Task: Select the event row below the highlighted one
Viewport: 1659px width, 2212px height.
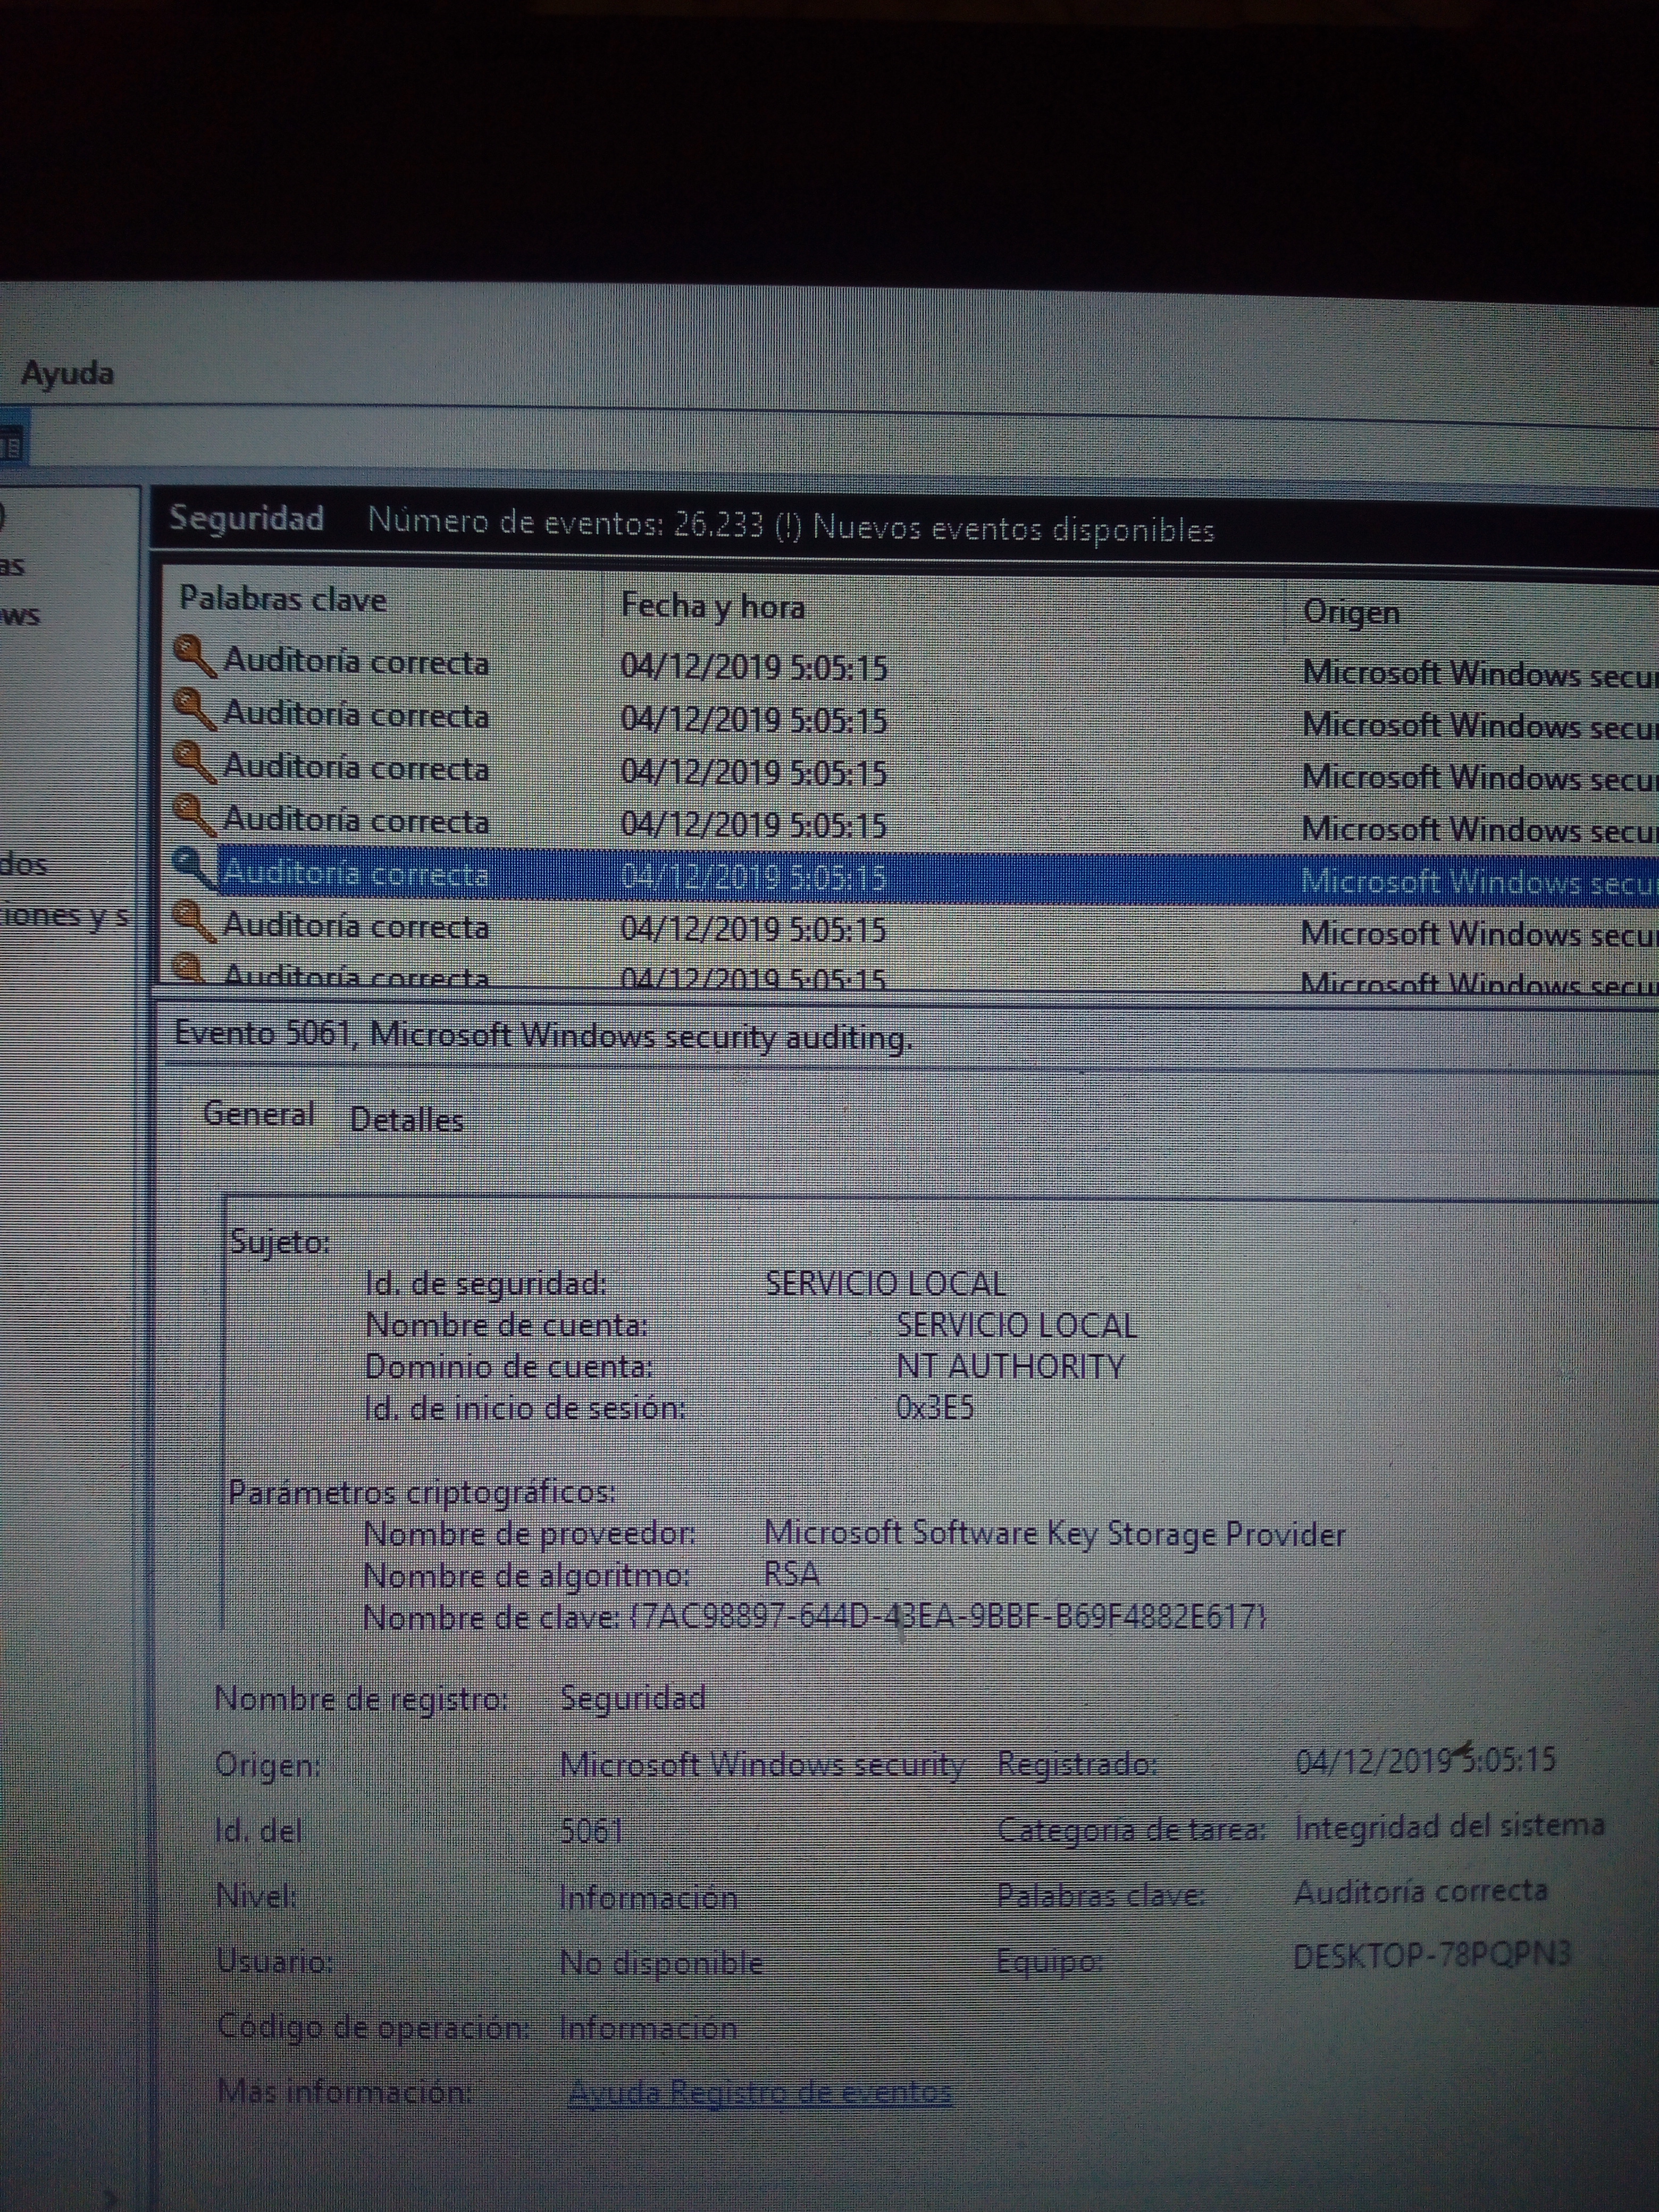Action: click(x=355, y=926)
